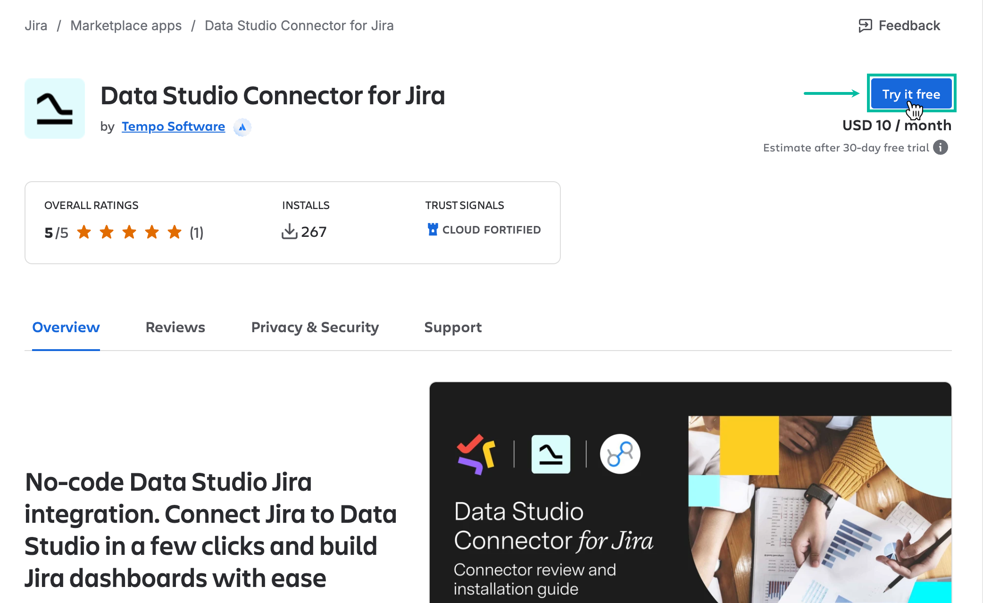Click the installs download icon

(289, 232)
